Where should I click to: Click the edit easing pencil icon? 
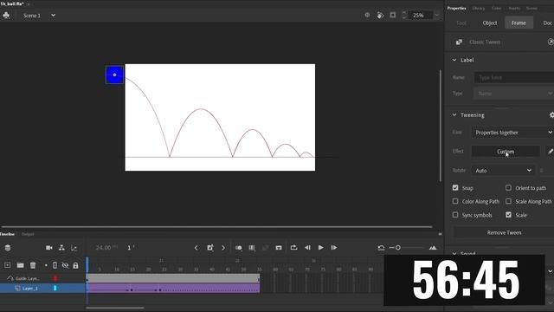click(x=551, y=152)
